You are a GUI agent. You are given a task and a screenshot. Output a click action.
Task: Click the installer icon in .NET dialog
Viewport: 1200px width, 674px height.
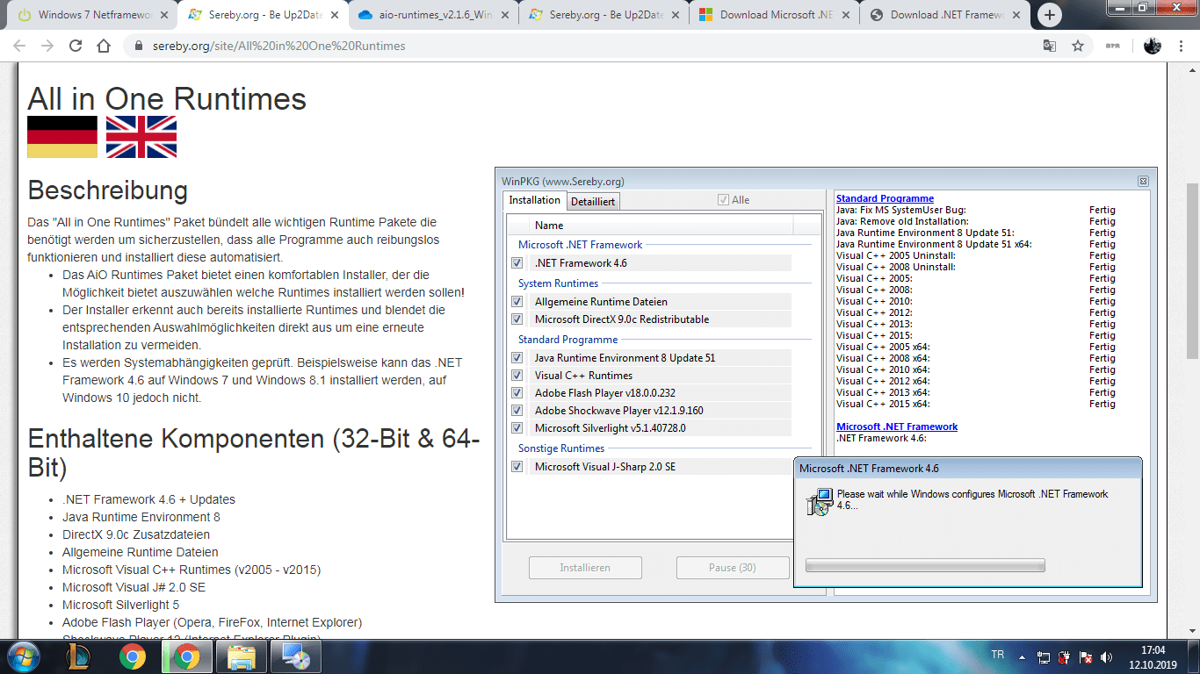coord(819,502)
